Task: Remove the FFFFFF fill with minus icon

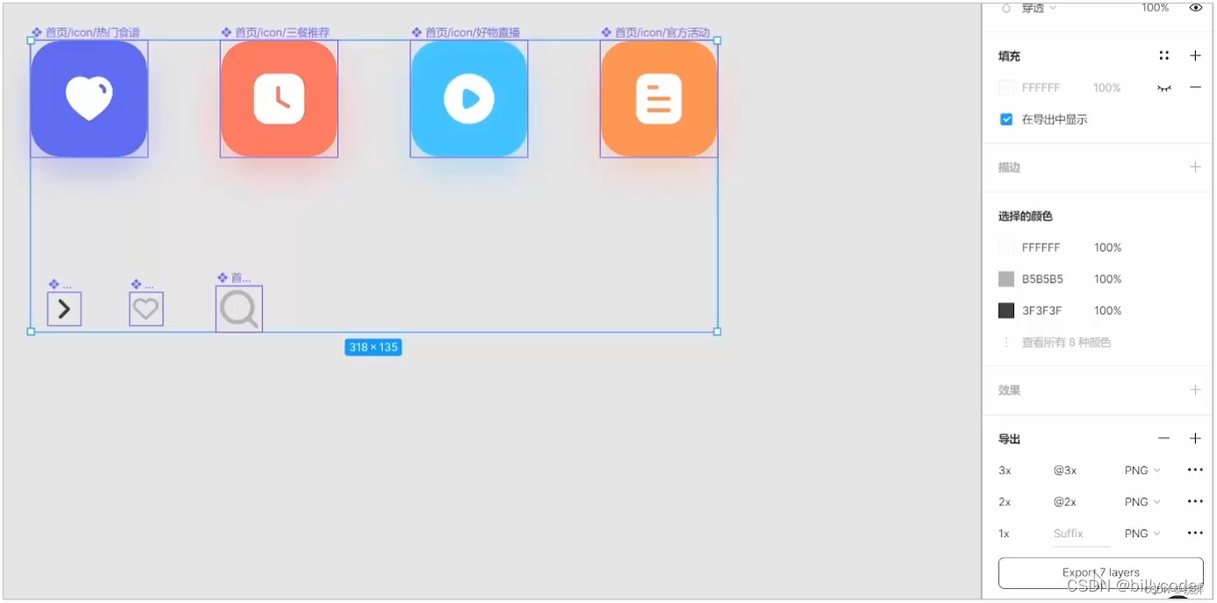Action: 1195,88
